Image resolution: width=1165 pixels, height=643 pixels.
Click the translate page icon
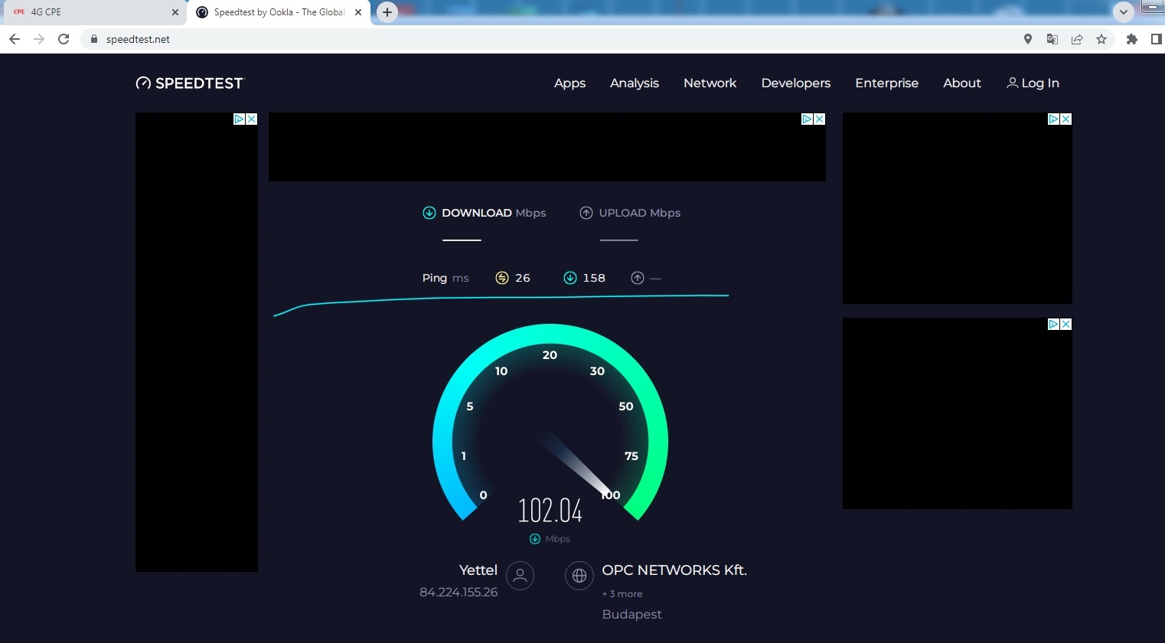tap(1052, 39)
